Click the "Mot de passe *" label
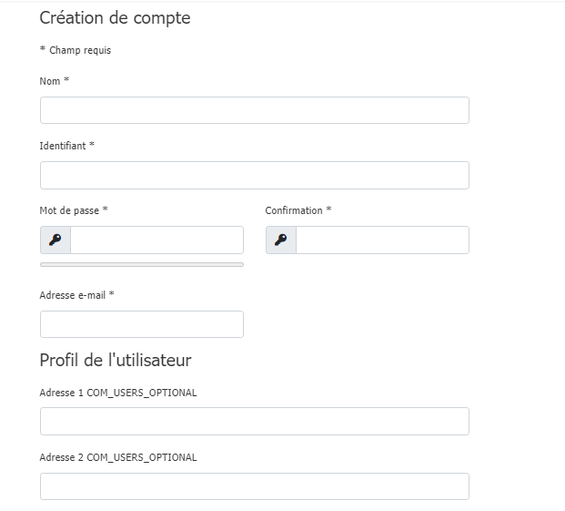The image size is (565, 511). pyautogui.click(x=74, y=210)
